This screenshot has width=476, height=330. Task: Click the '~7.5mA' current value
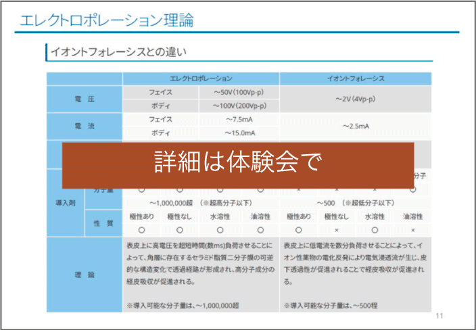point(239,119)
